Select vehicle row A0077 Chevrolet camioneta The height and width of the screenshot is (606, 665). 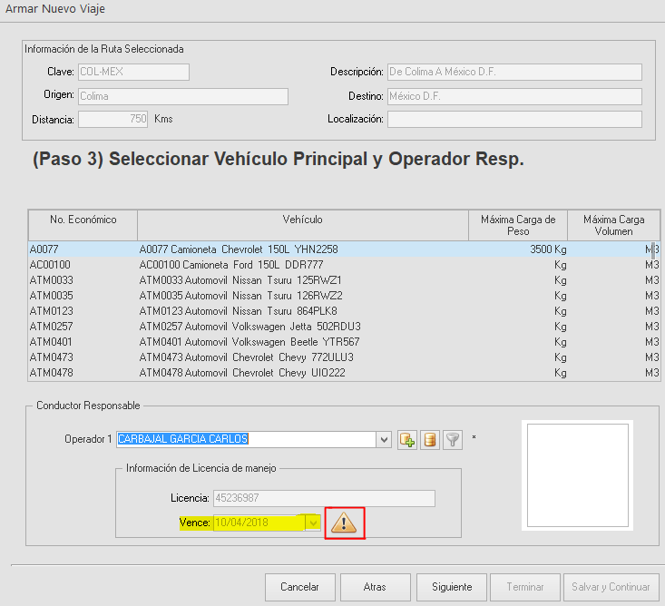pos(238,249)
